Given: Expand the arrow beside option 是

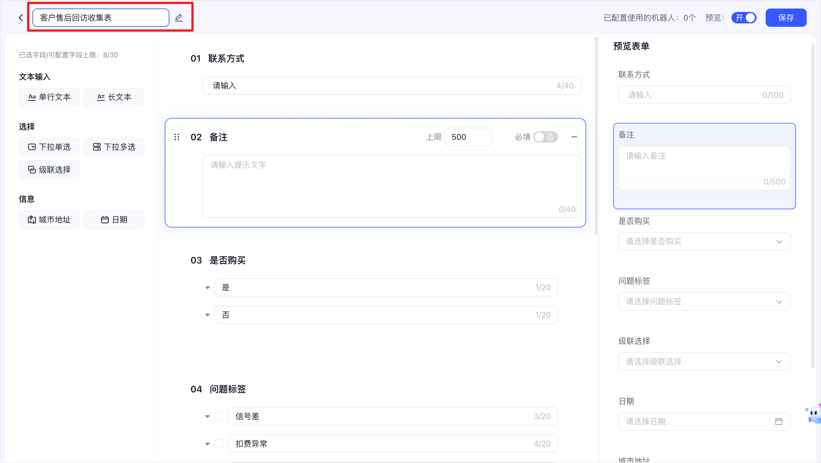Looking at the screenshot, I should point(208,288).
